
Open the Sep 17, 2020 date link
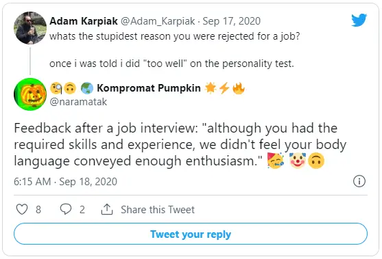click(x=231, y=21)
